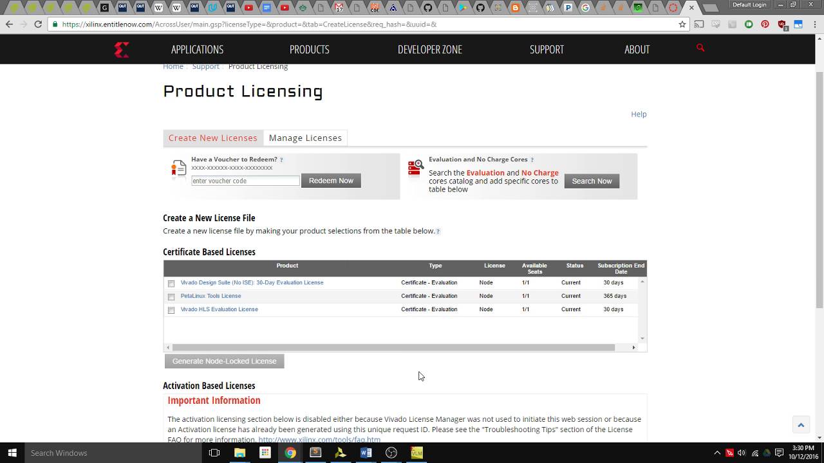This screenshot has height=463, width=824.
Task: Click the Xilinx logo in the navigation bar
Action: coord(122,50)
